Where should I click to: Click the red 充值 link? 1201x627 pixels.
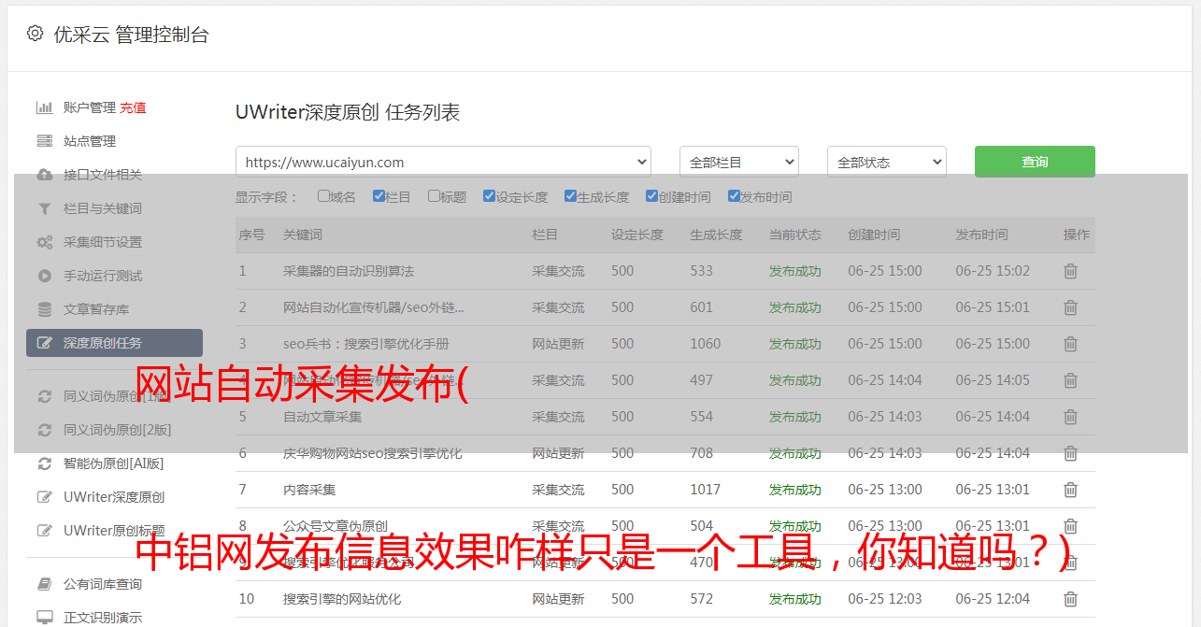click(x=133, y=107)
